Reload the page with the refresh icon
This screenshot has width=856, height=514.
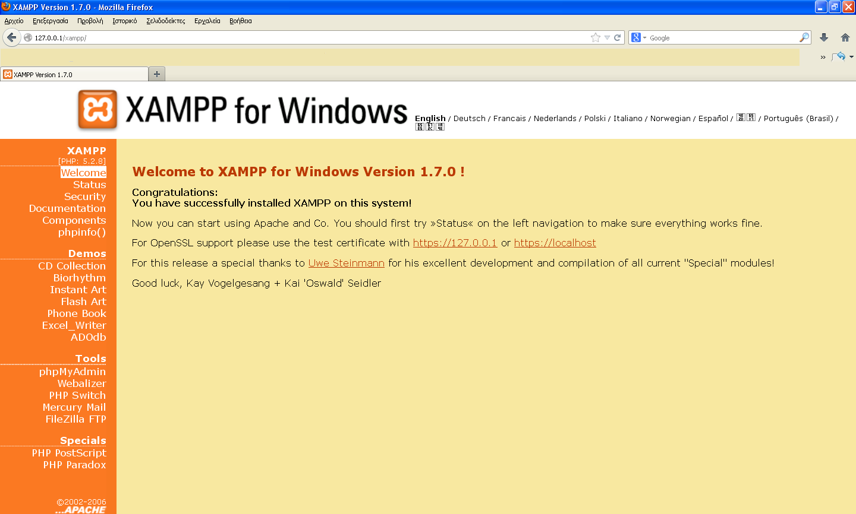[x=618, y=37]
